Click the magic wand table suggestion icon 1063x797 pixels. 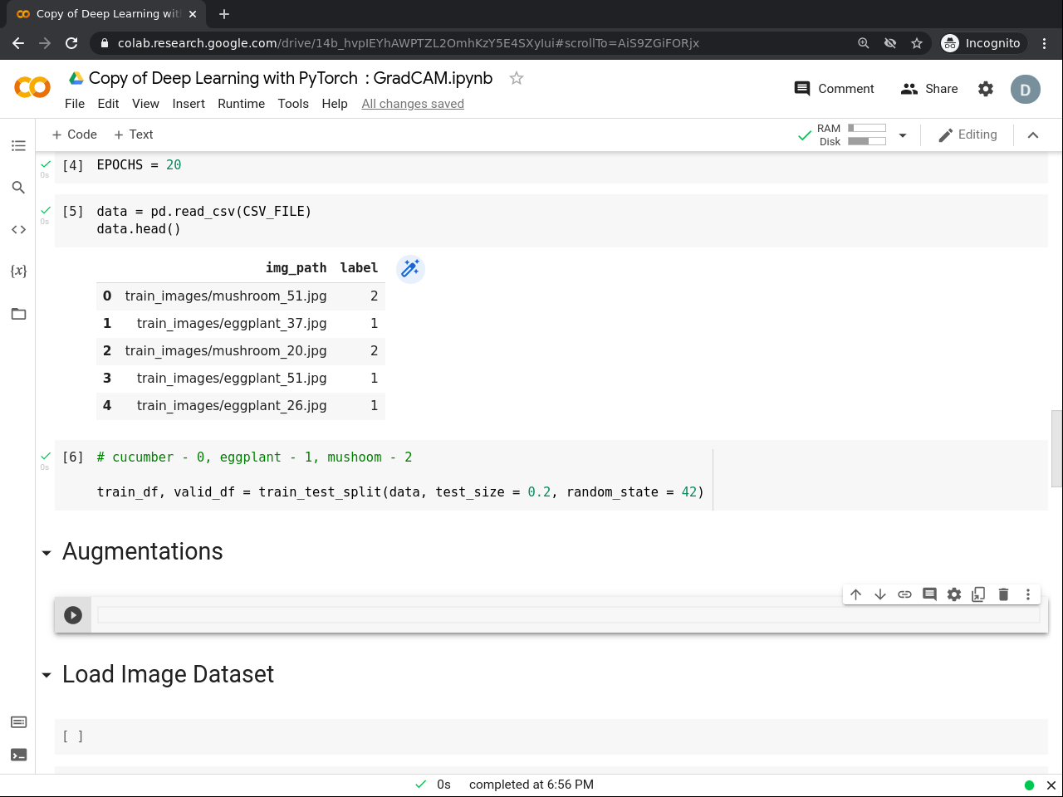(x=410, y=268)
